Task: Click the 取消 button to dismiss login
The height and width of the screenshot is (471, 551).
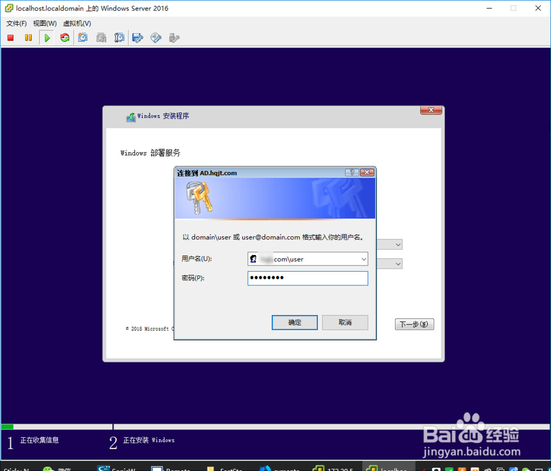Action: [345, 322]
